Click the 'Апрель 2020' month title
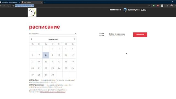This screenshot has height=99, width=176. (x=53, y=39)
